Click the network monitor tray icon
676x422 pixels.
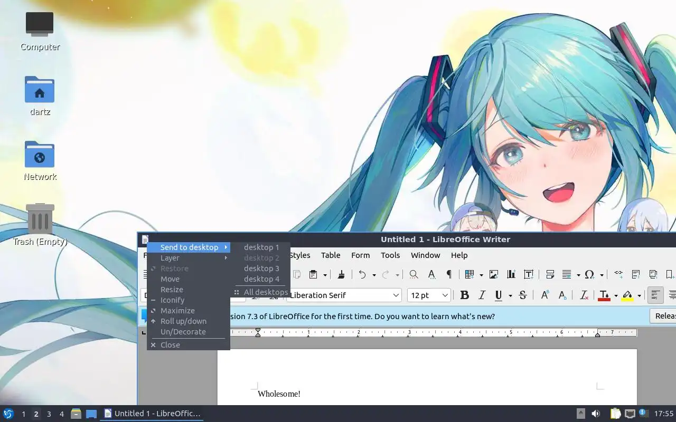[630, 414]
